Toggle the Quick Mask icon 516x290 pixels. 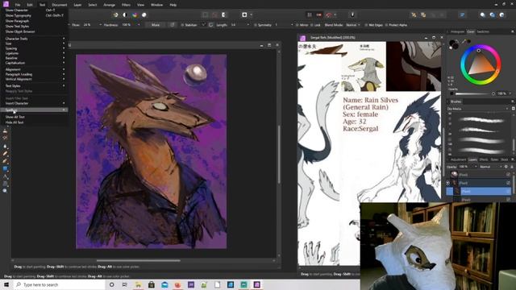coord(244,14)
